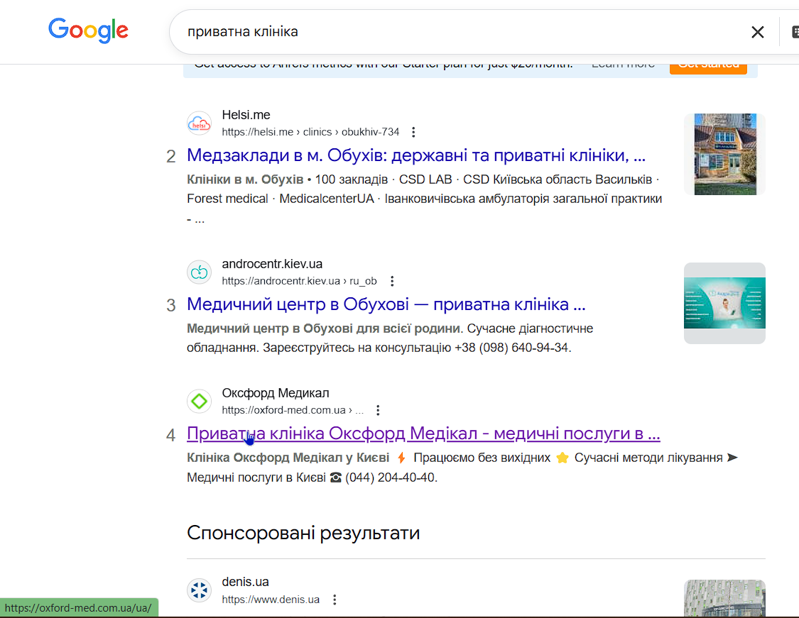The width and height of the screenshot is (799, 618).
Task: Open the Helsi.me result options menu
Action: click(413, 133)
